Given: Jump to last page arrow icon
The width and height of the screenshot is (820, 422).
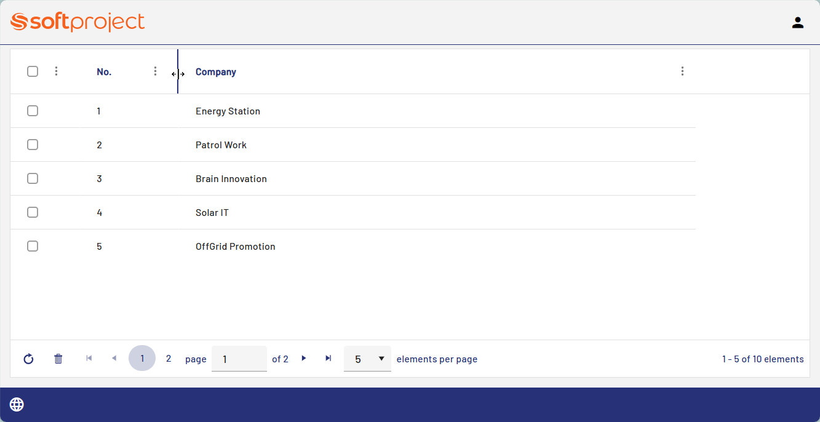Looking at the screenshot, I should pyautogui.click(x=328, y=358).
